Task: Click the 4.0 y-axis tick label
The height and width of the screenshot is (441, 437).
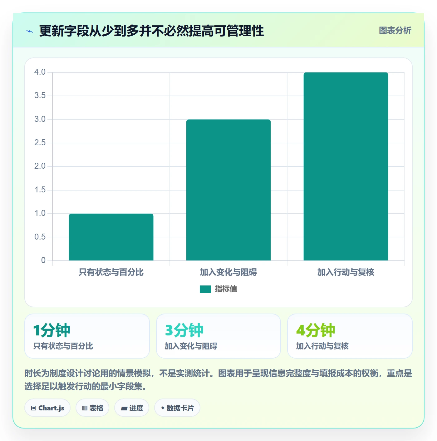Action: [x=40, y=72]
